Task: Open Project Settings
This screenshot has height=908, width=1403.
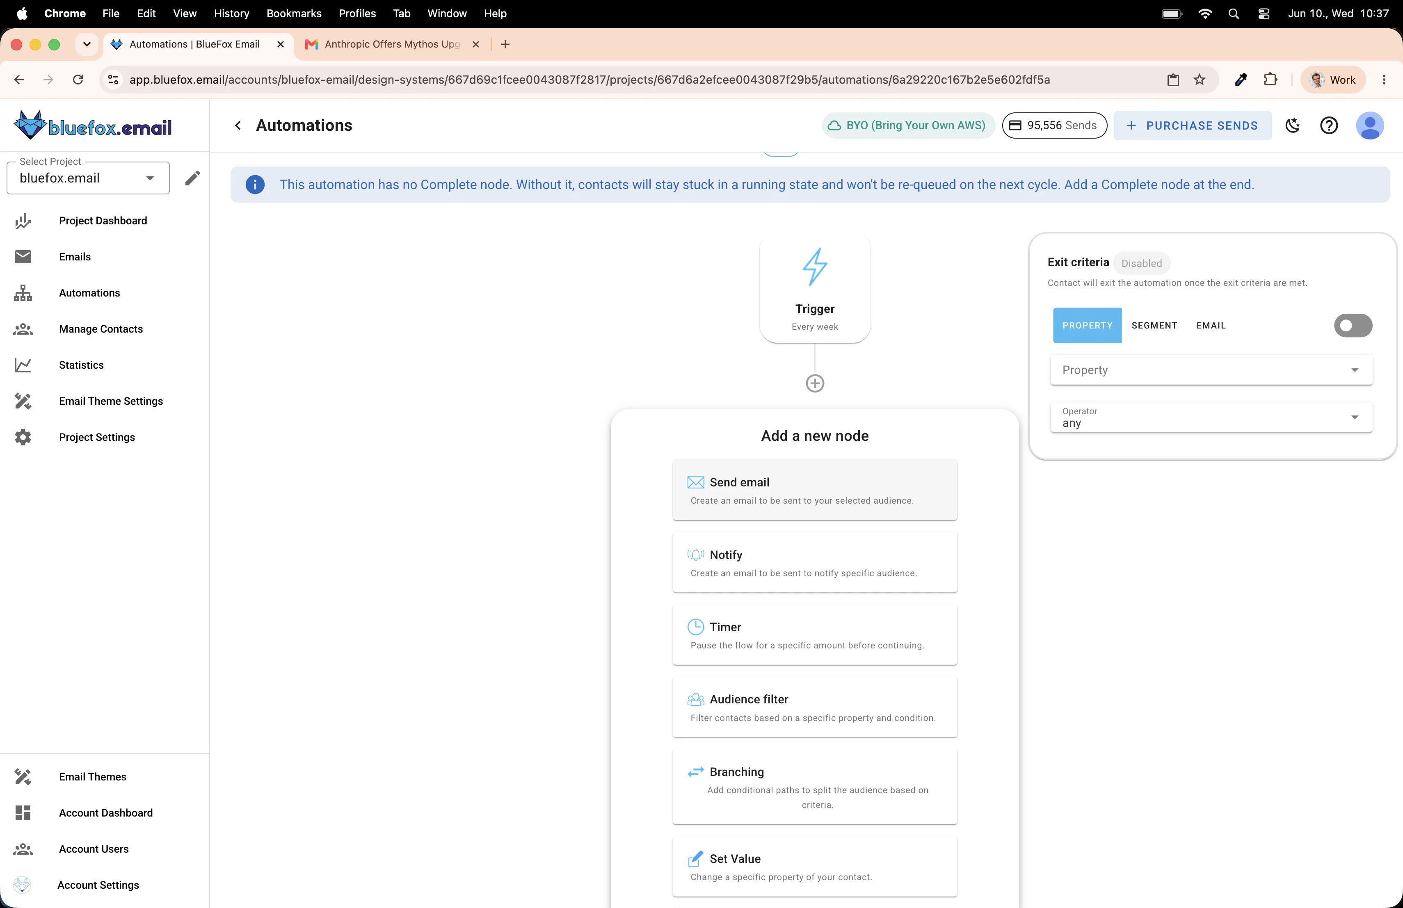Action: (x=97, y=437)
